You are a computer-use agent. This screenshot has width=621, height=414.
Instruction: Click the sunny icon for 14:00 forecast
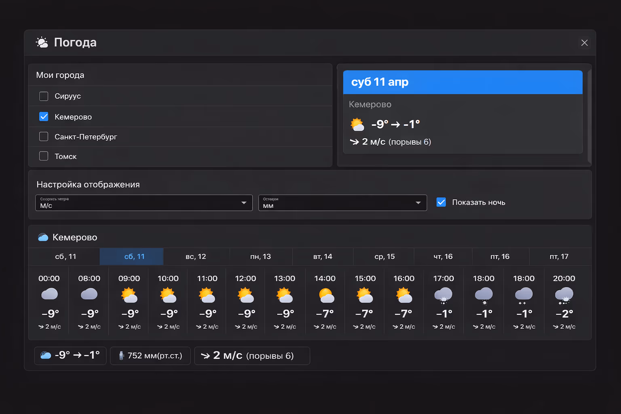coord(326,296)
